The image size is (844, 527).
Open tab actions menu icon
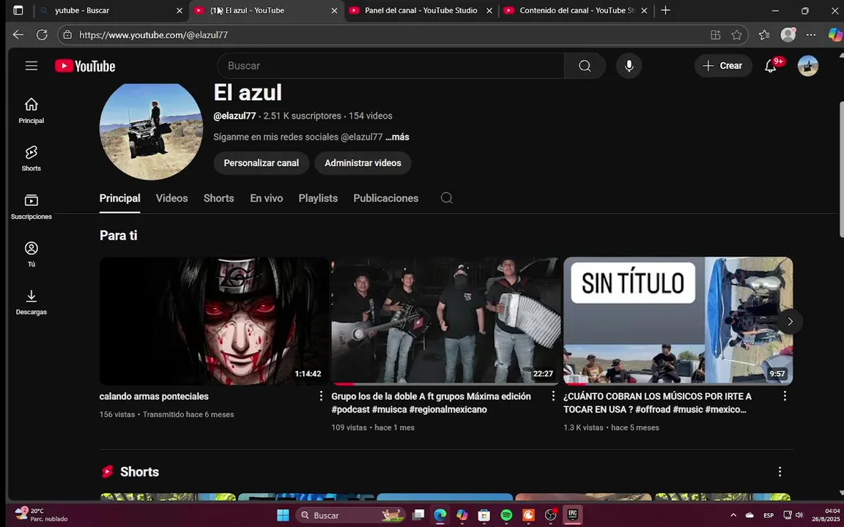18,10
